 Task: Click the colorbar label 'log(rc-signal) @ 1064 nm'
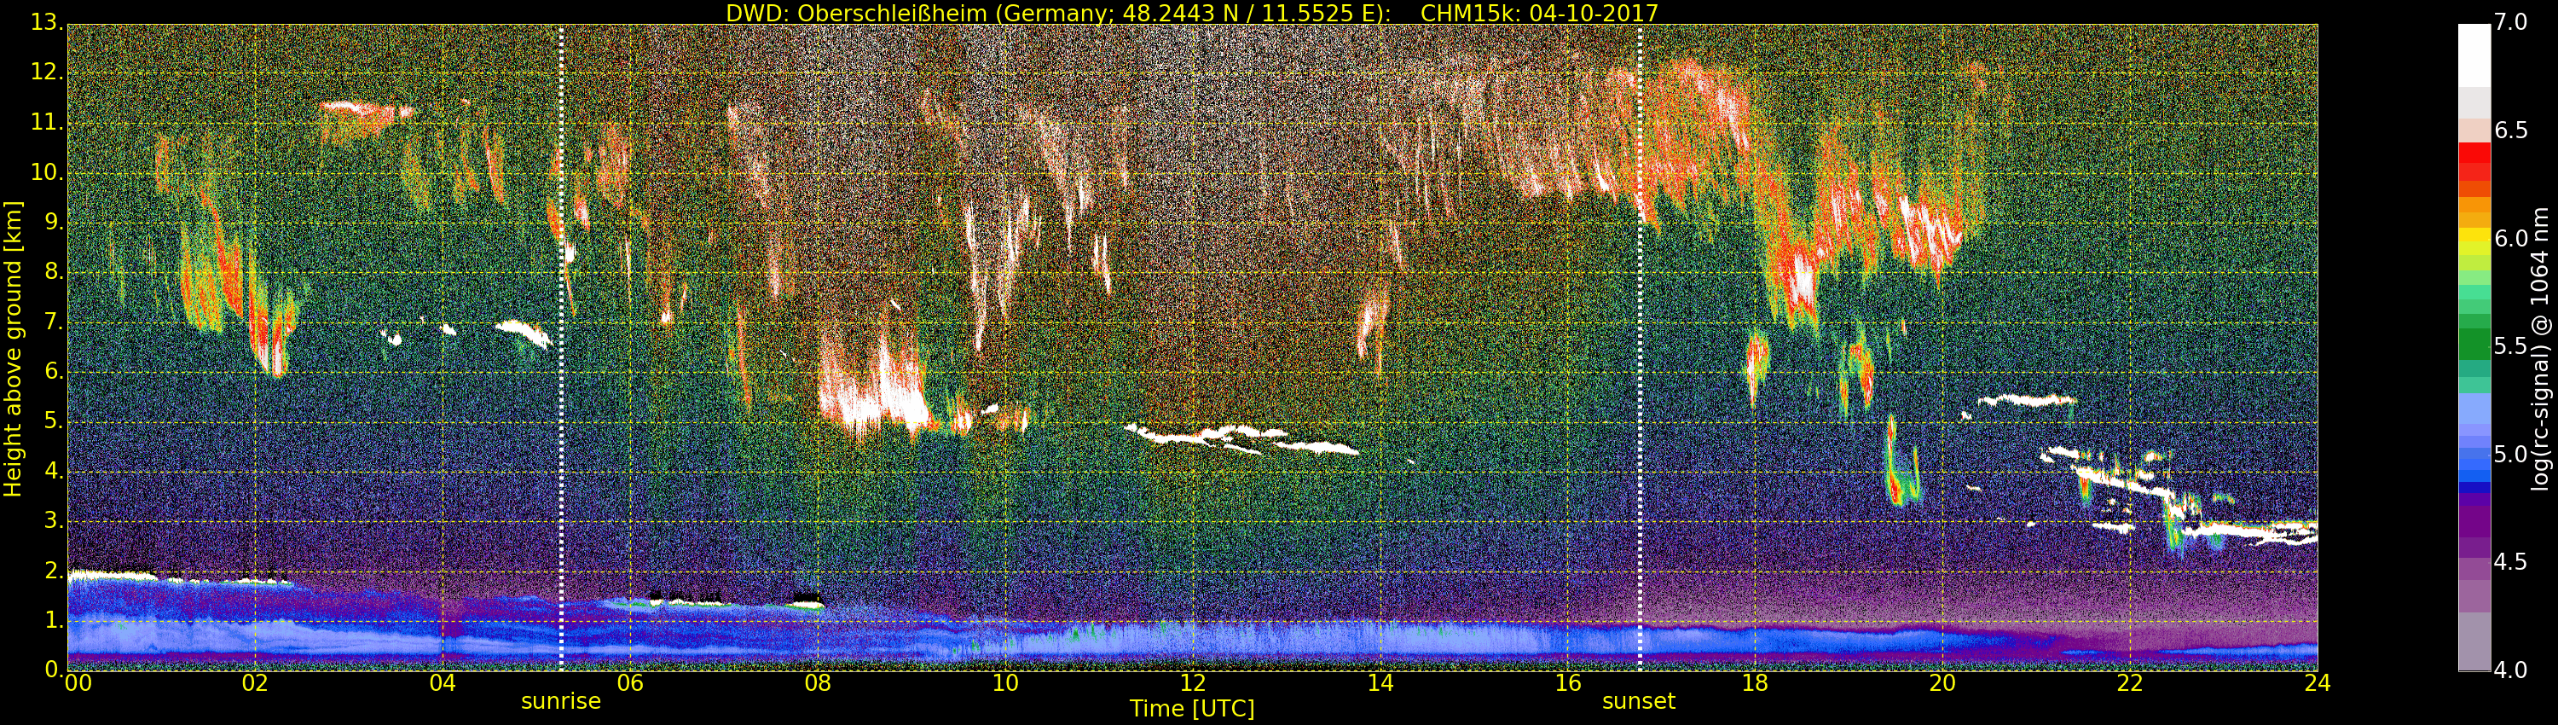click(2540, 349)
